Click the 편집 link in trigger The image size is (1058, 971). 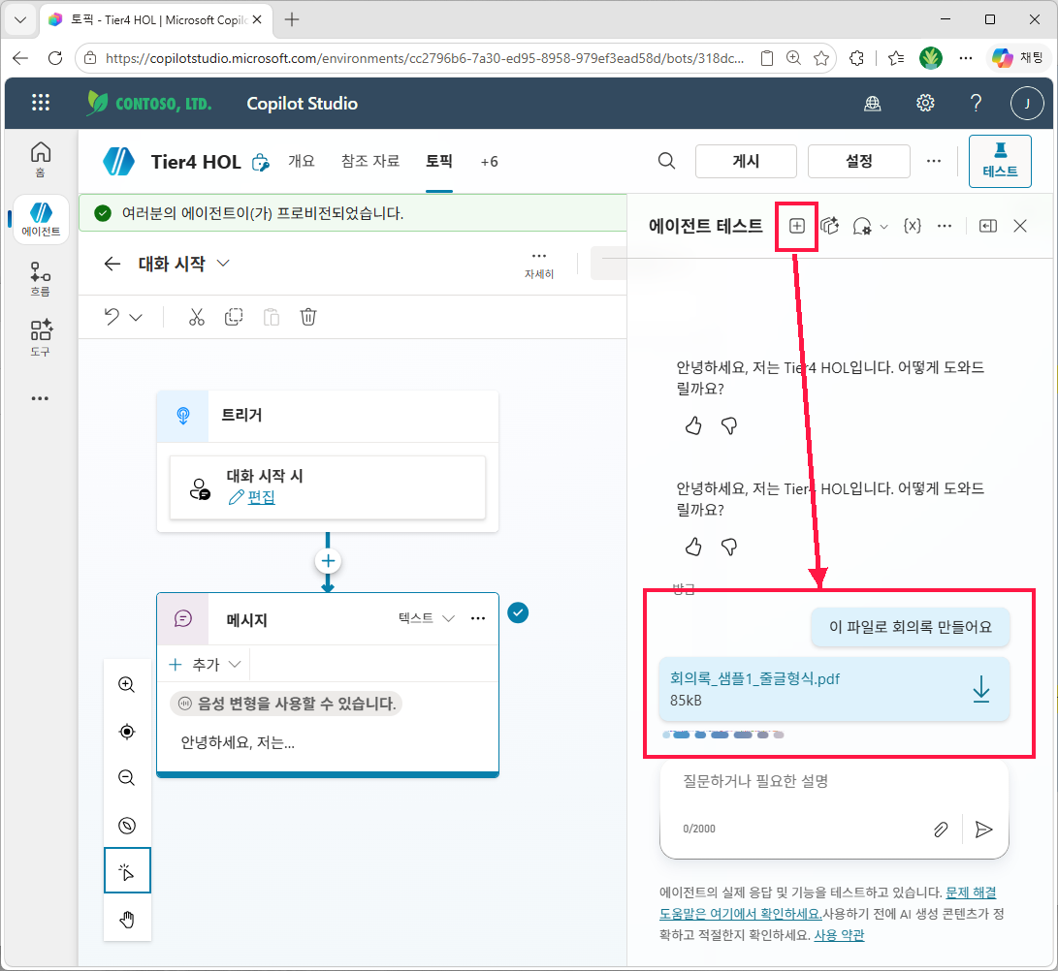click(x=261, y=498)
